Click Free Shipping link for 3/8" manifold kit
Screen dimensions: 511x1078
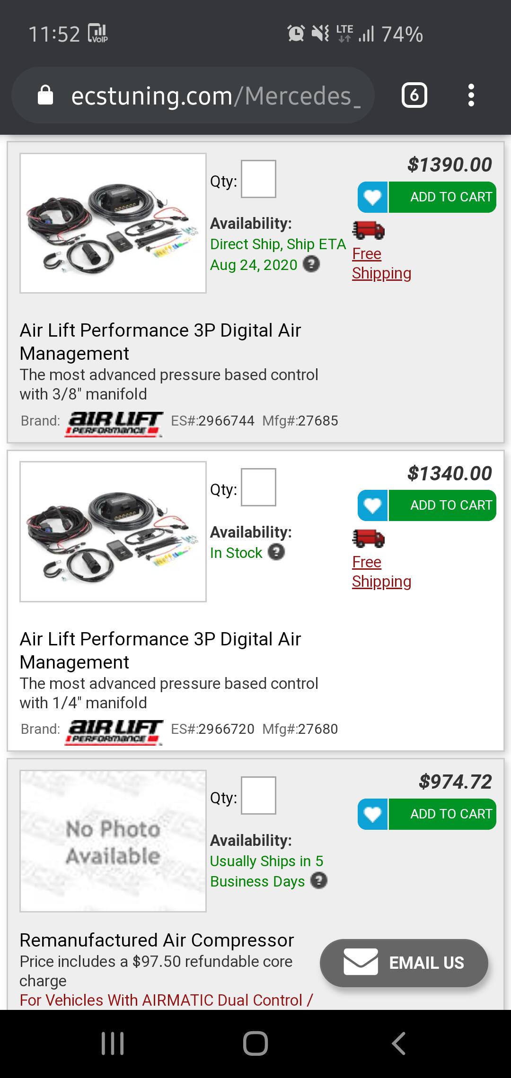pos(381,263)
